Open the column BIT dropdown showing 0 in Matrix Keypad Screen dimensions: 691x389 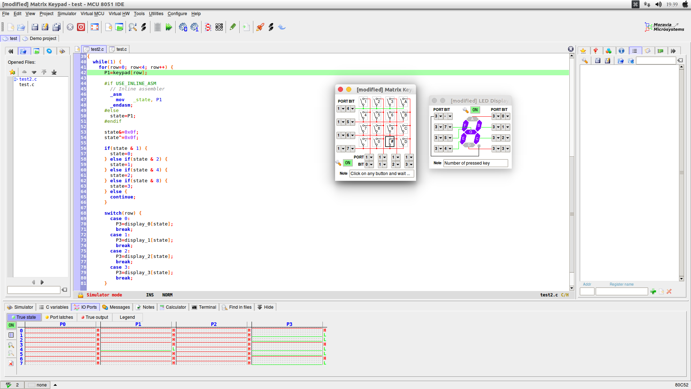(369, 164)
